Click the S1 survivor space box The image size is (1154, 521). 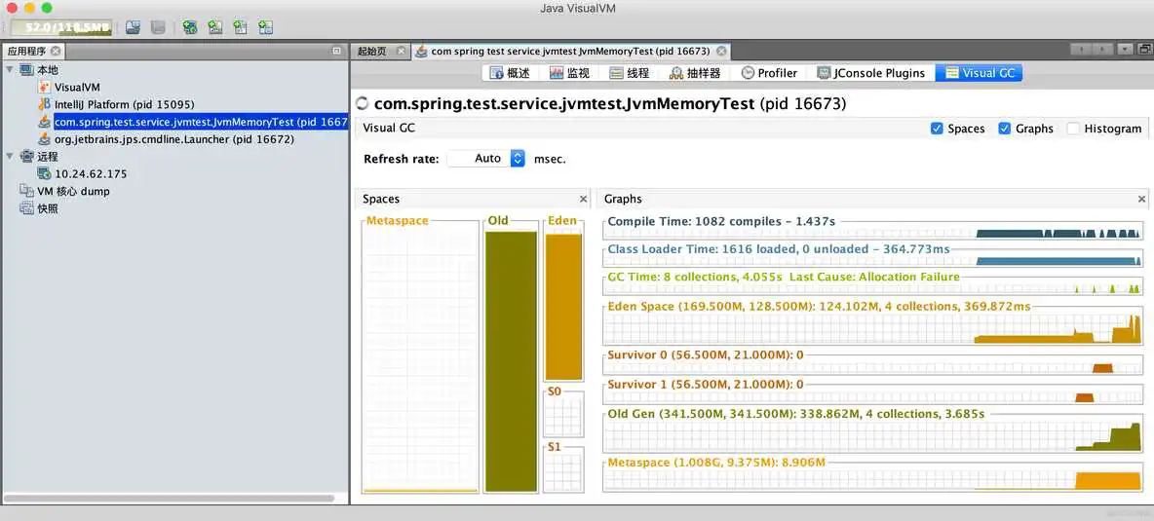[x=563, y=471]
